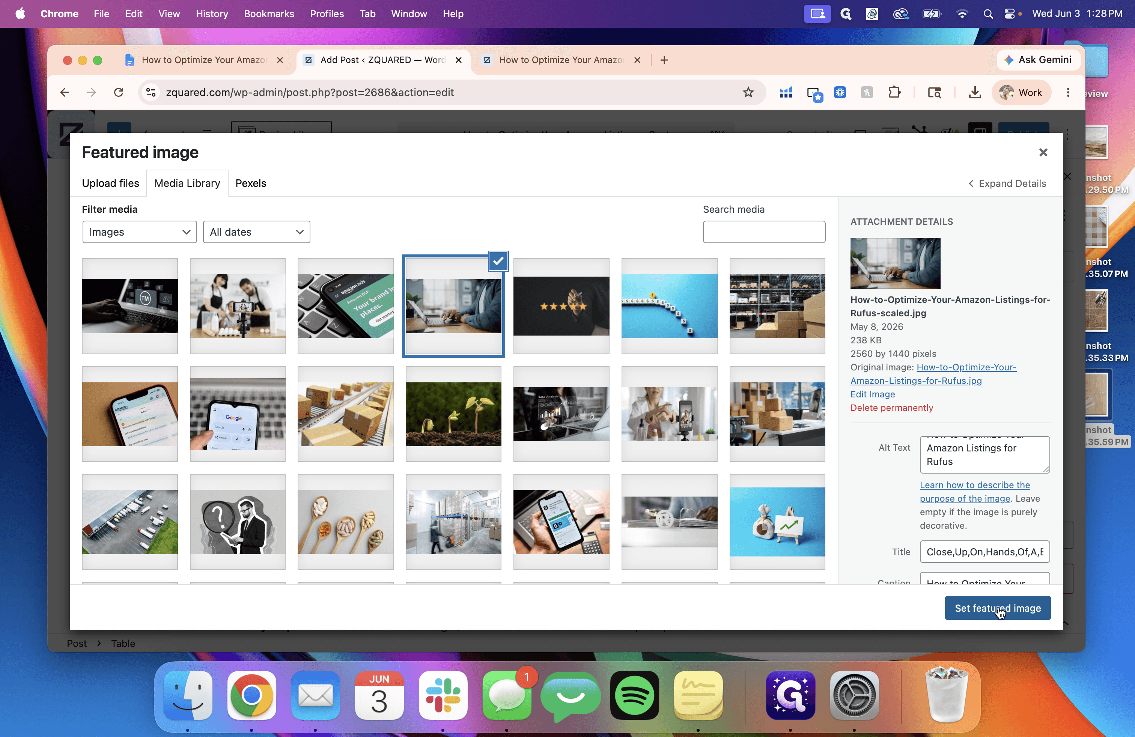Image resolution: width=1135 pixels, height=737 pixels.
Task: Click Set featured image button
Action: [998, 608]
